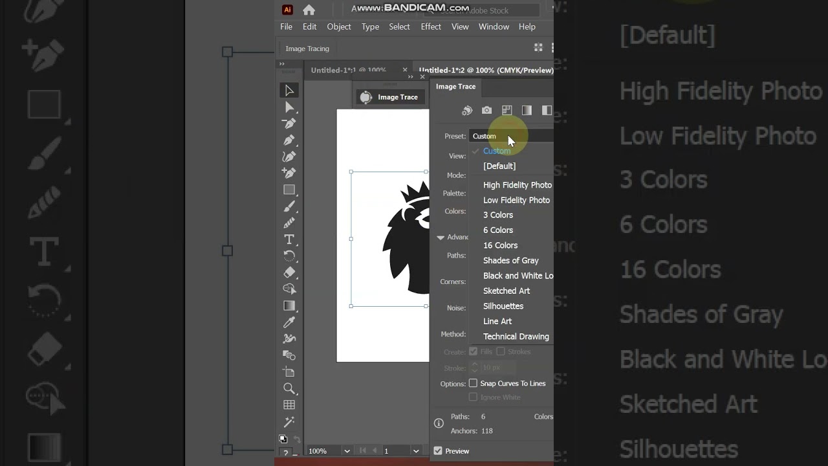Select the Direct Selection tool

[x=289, y=107]
